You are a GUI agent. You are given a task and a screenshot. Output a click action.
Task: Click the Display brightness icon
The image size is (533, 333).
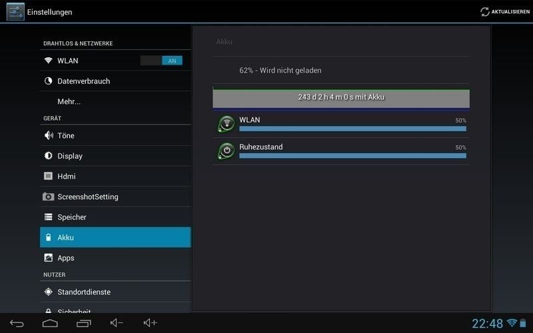pos(48,156)
